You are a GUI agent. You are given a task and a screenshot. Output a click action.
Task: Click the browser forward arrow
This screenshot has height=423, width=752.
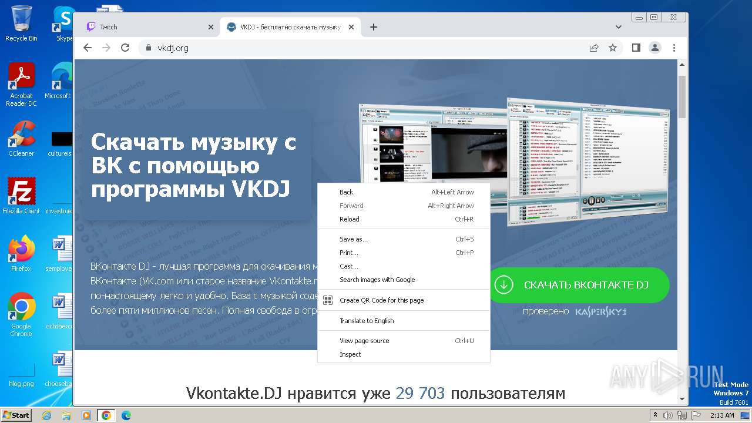click(106, 48)
